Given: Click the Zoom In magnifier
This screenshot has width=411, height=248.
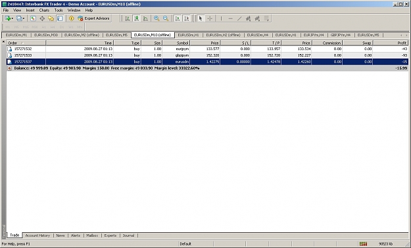Looking at the screenshot, I should tap(157, 18).
